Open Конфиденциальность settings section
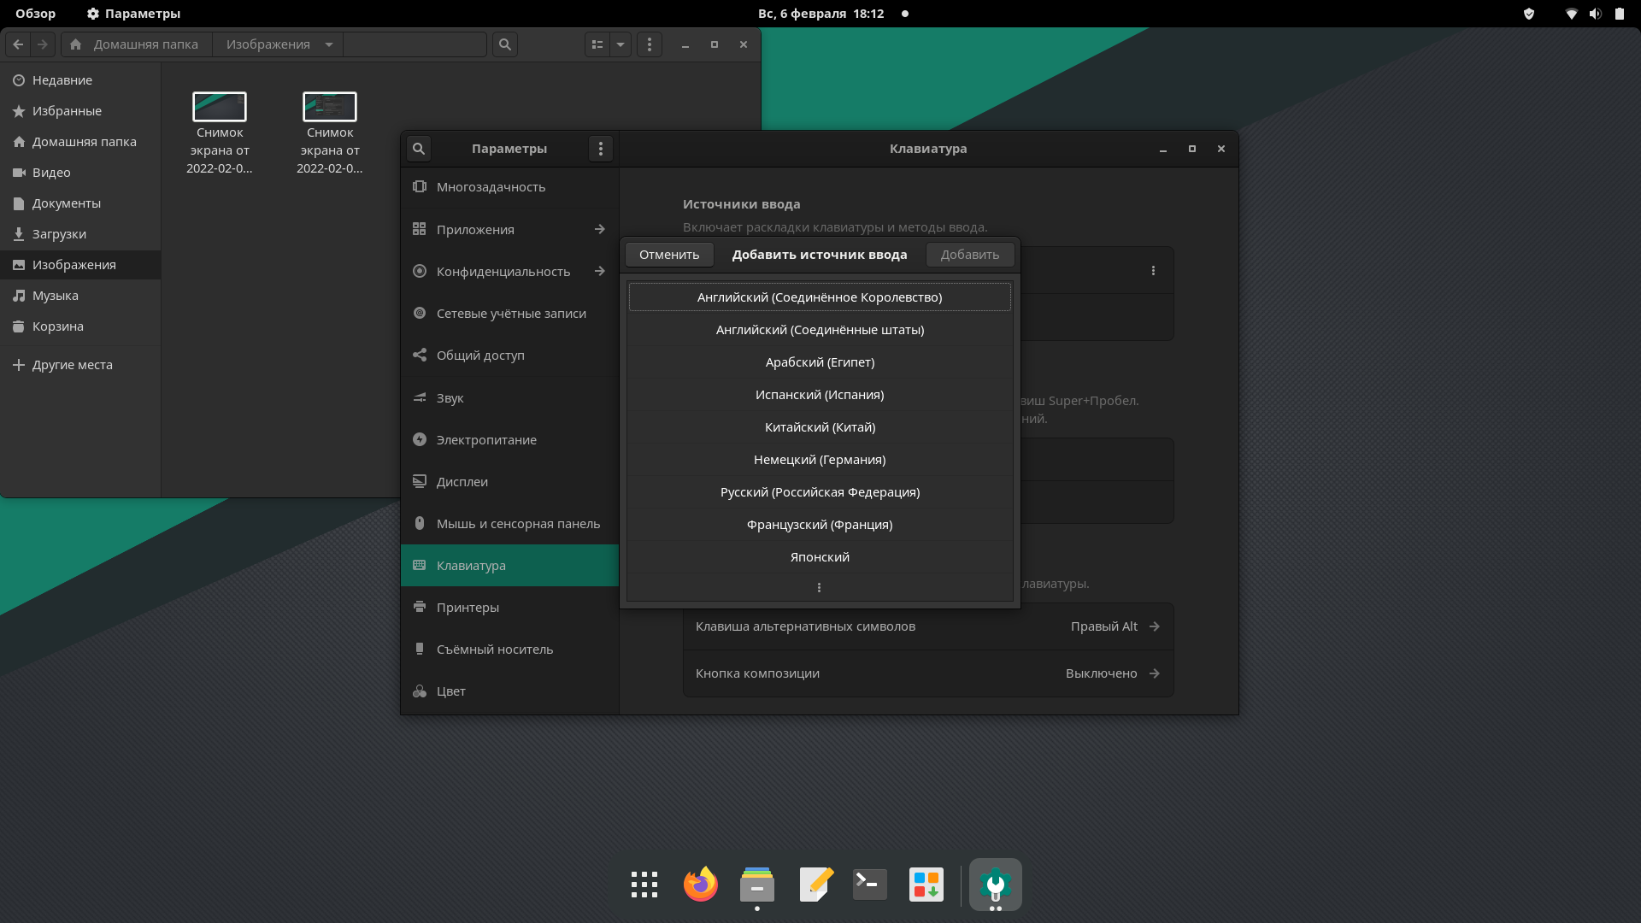 (x=509, y=271)
